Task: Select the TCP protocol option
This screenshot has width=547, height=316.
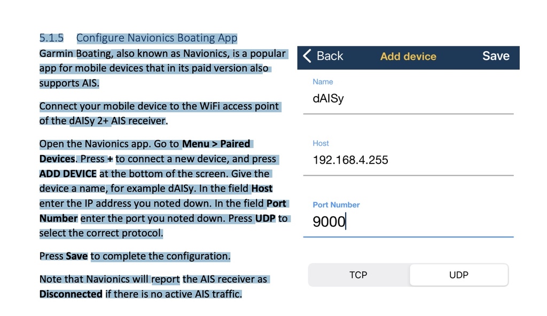Action: tap(358, 275)
